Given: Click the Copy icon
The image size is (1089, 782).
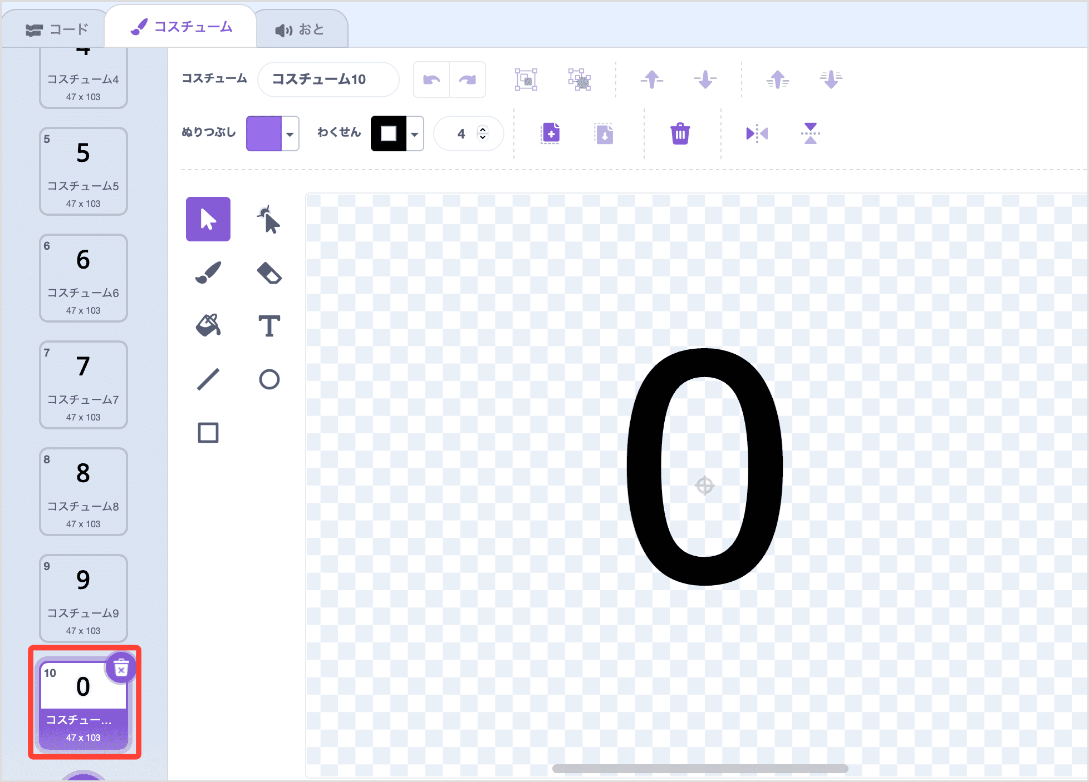Looking at the screenshot, I should point(551,133).
